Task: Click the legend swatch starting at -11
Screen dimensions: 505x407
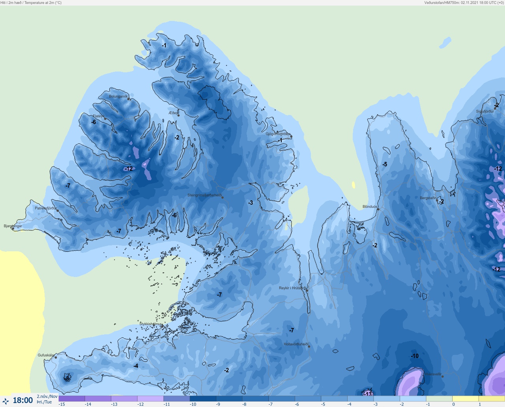Action: [176, 399]
